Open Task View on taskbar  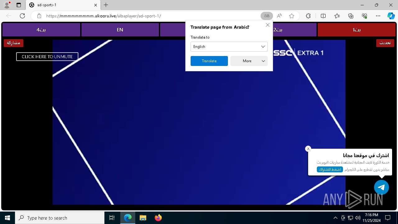coord(112,218)
